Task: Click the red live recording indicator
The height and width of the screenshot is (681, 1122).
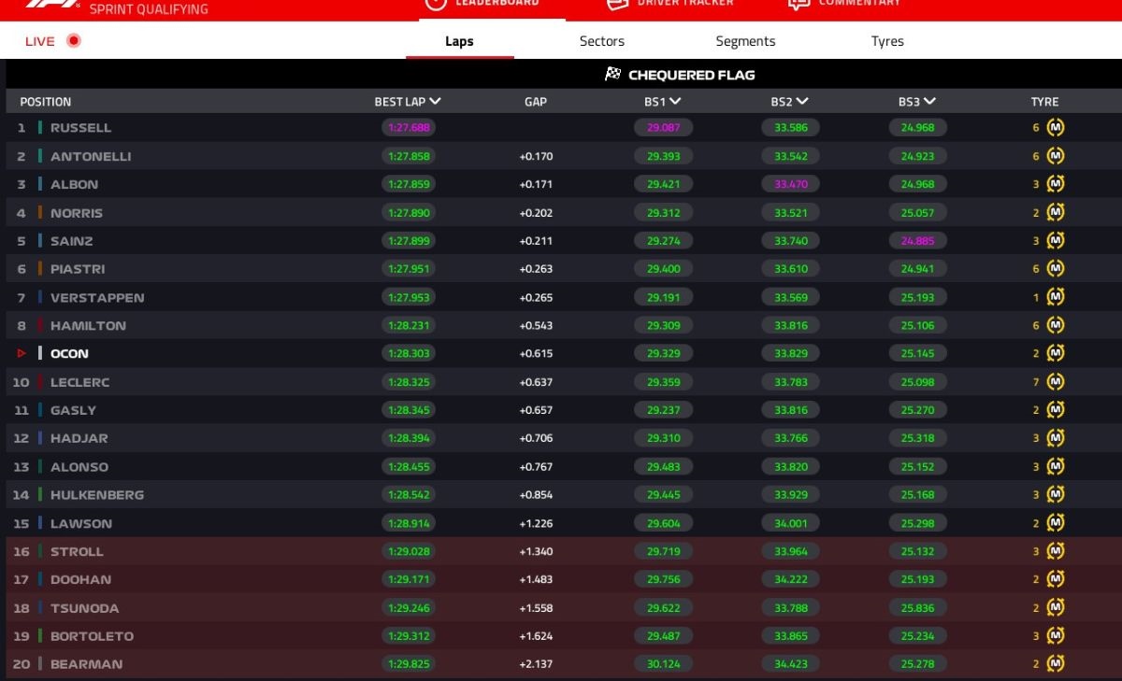Action: (x=74, y=40)
